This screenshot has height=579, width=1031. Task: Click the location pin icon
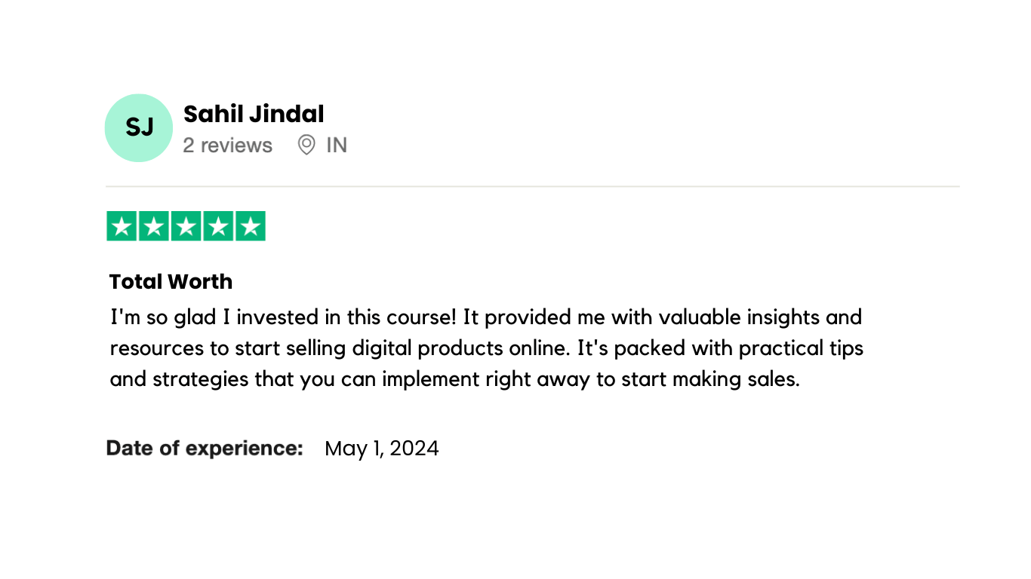coord(306,145)
